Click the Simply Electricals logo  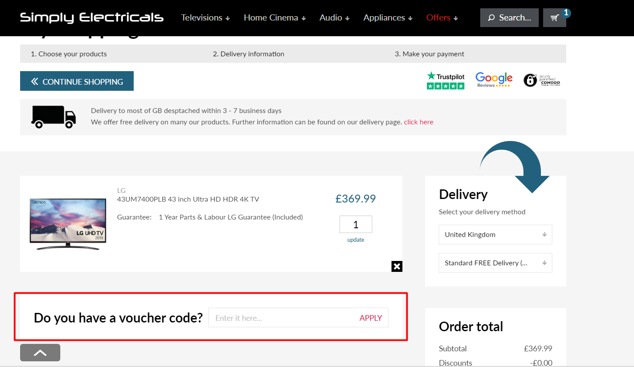[x=91, y=17]
